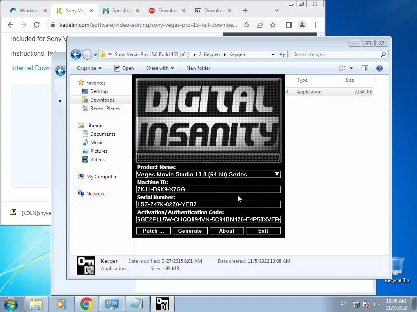Open the Share with menu
The width and height of the screenshot is (417, 312).
(x=160, y=68)
